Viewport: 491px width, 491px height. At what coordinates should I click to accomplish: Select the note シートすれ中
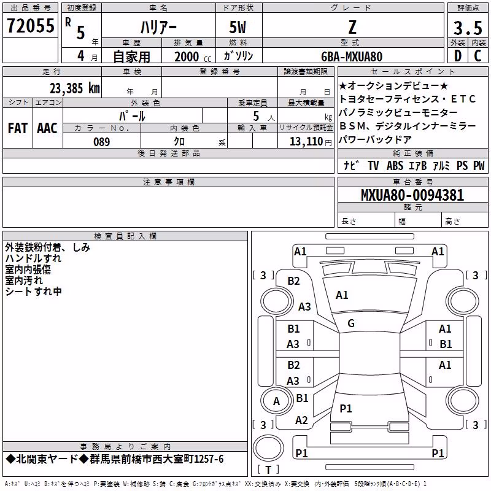click(x=33, y=292)
